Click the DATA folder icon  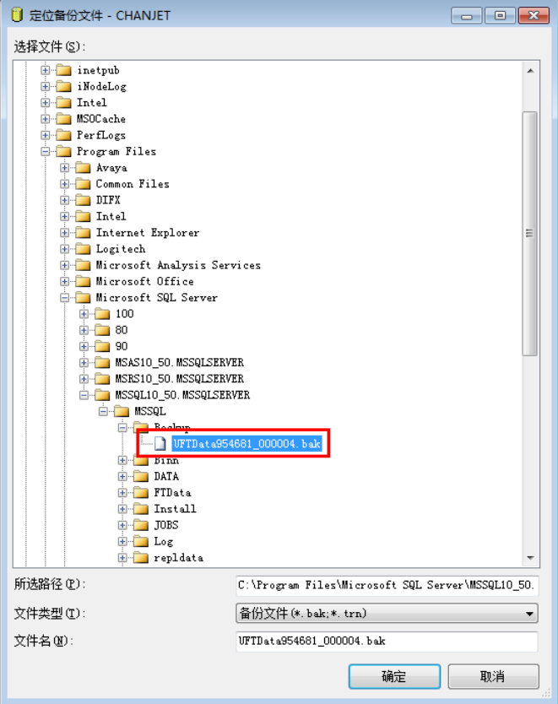pyautogui.click(x=141, y=476)
